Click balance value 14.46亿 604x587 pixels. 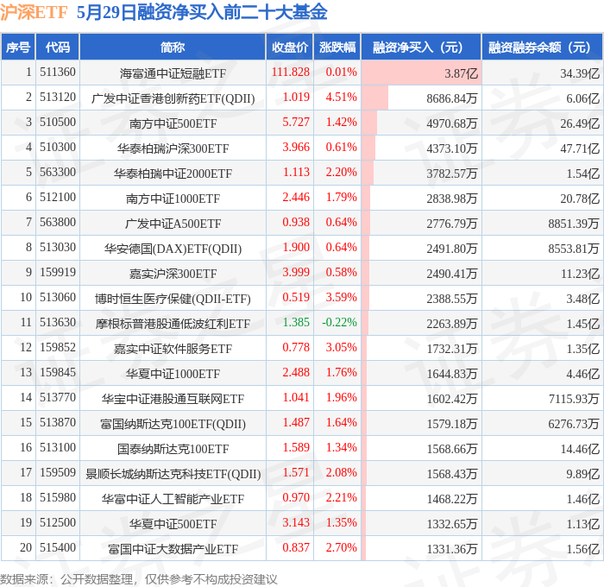[580, 449]
